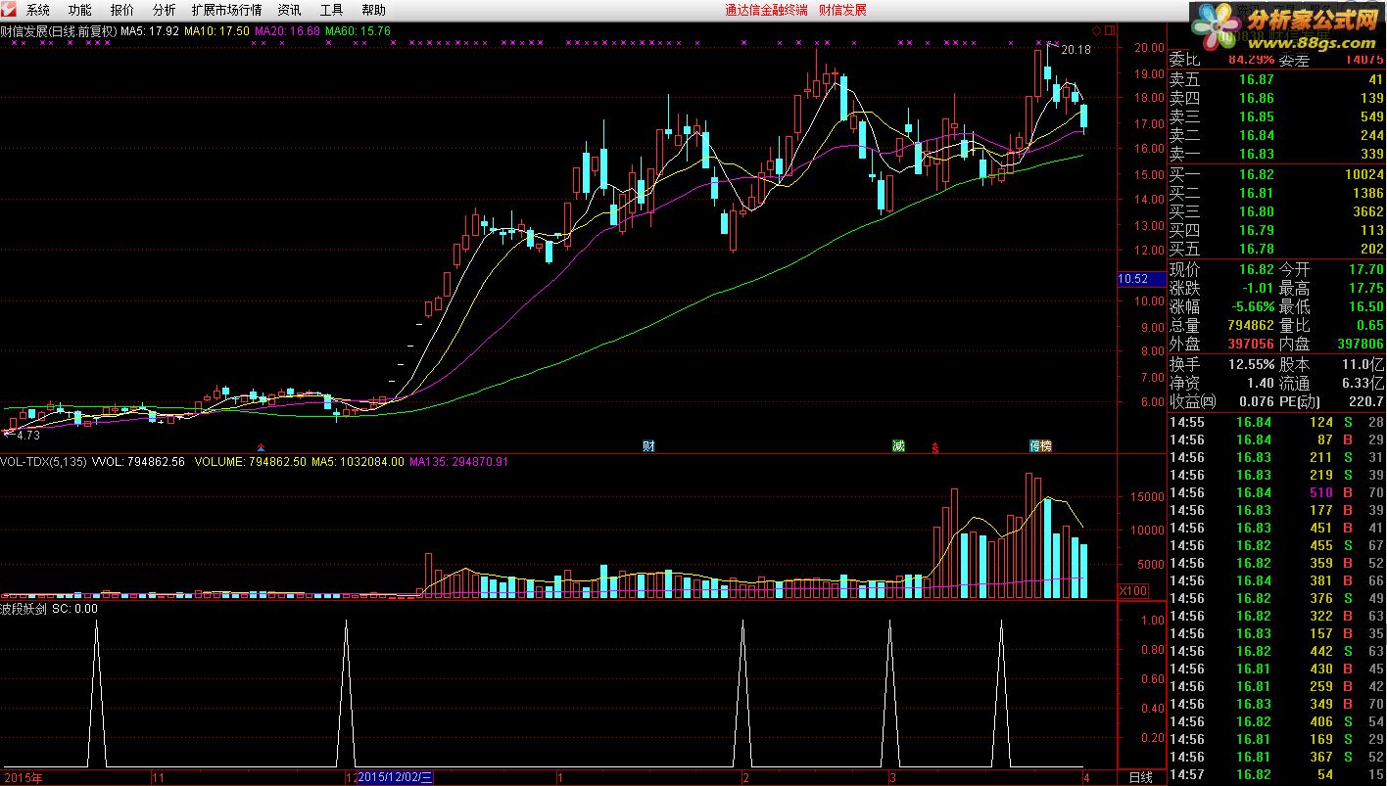Click the diamond icon above the price axis
1387x786 pixels.
point(1096,29)
